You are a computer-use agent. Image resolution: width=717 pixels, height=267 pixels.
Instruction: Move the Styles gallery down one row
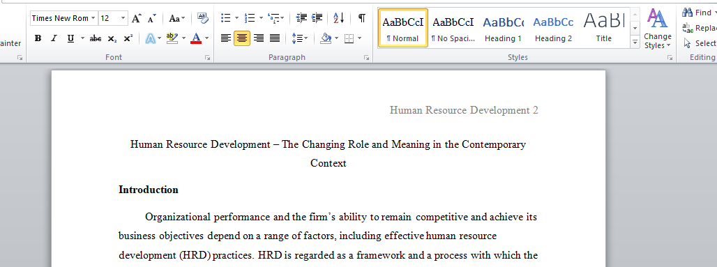click(635, 29)
